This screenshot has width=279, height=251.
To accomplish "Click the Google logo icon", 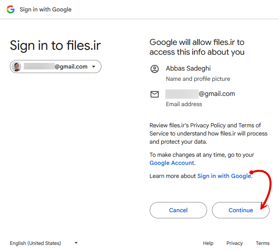I will (x=11, y=9).
